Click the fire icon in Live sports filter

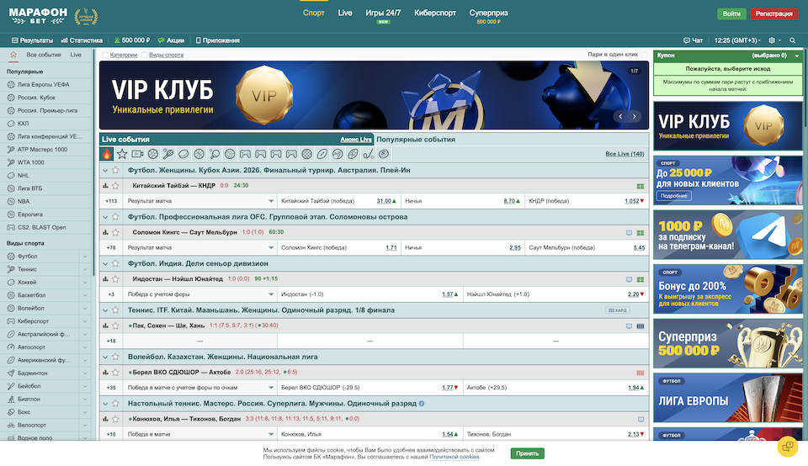[x=107, y=154]
